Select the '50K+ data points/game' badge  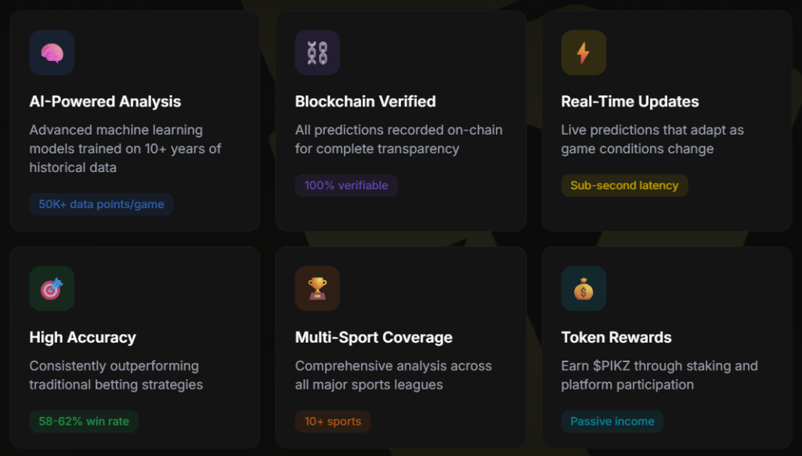click(x=102, y=204)
